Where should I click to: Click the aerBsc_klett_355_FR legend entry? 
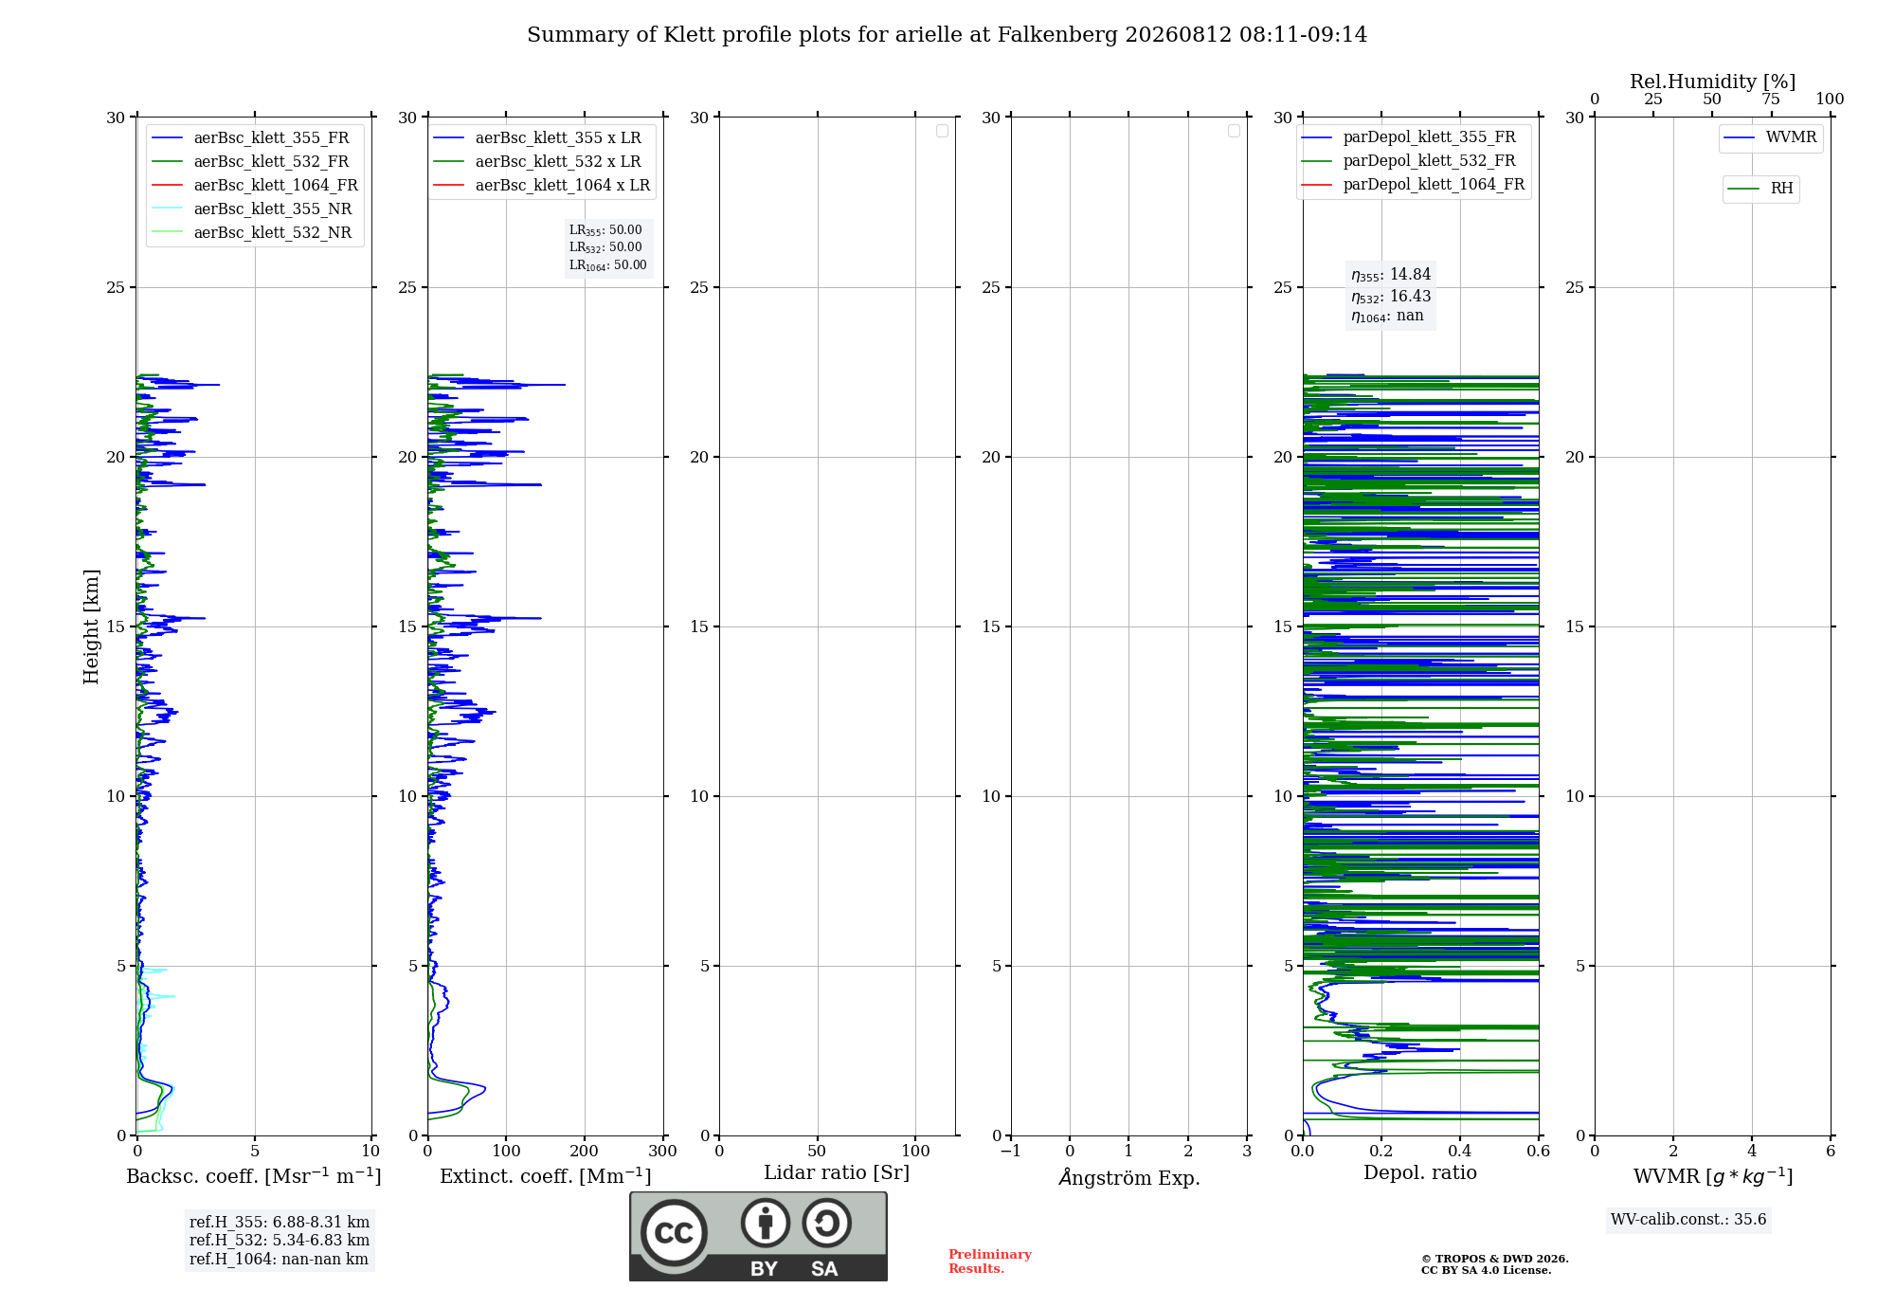pos(250,137)
